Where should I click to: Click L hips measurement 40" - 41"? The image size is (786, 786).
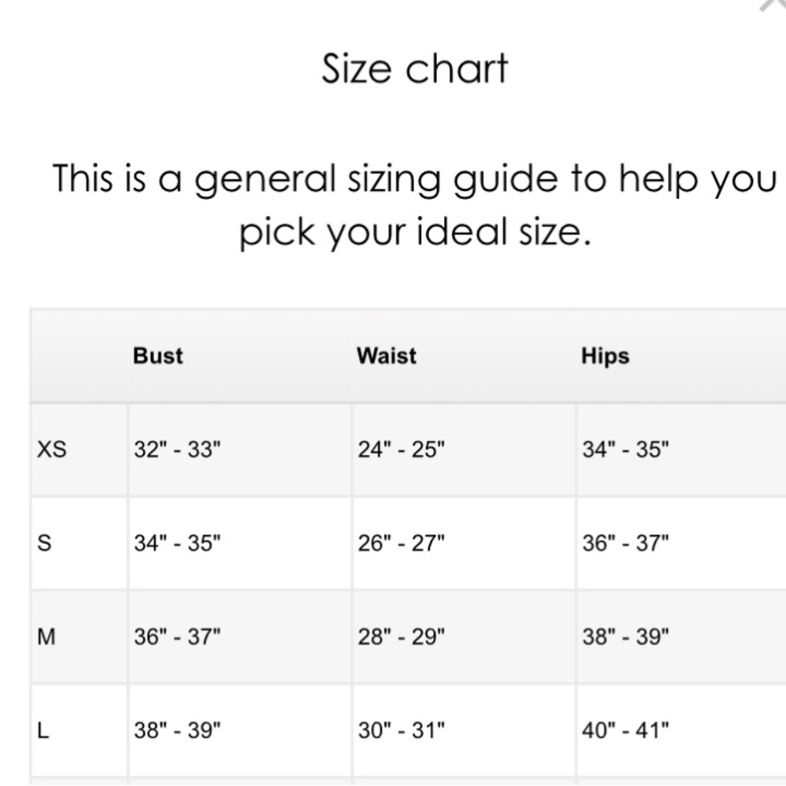[625, 731]
